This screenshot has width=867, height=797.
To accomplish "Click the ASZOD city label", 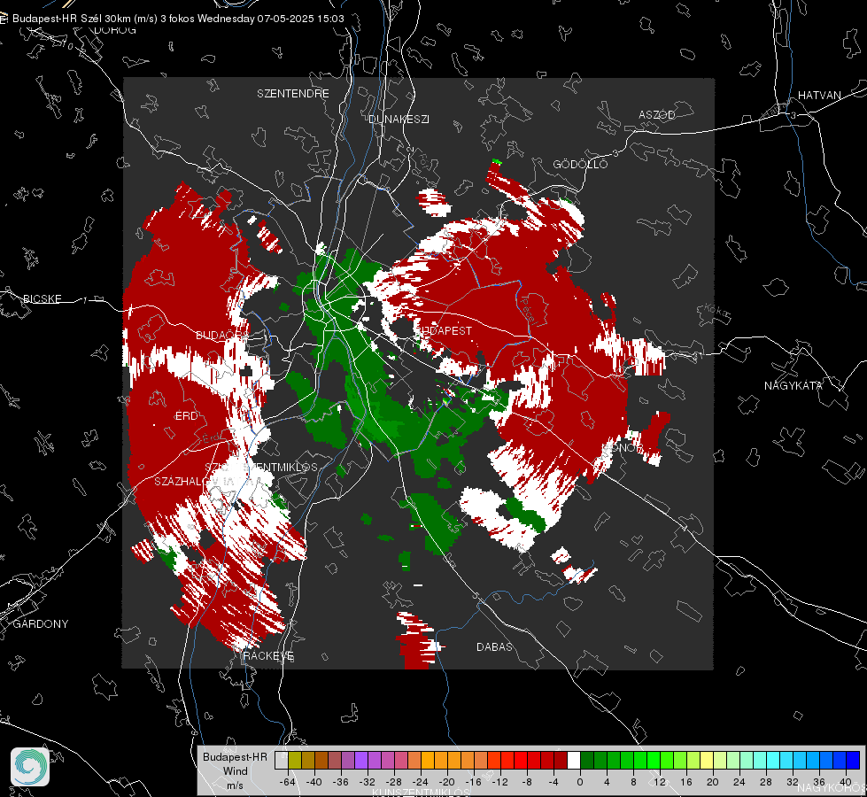I will (x=657, y=114).
